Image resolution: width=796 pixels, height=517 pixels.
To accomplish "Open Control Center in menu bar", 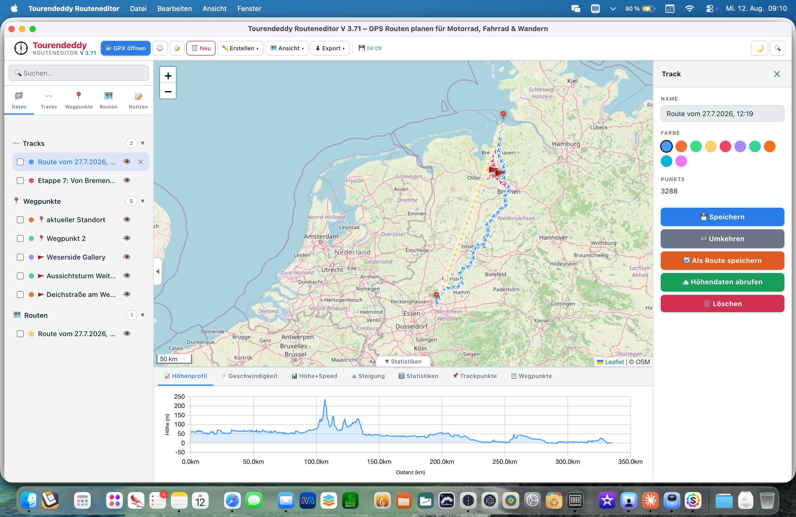I will 710,9.
